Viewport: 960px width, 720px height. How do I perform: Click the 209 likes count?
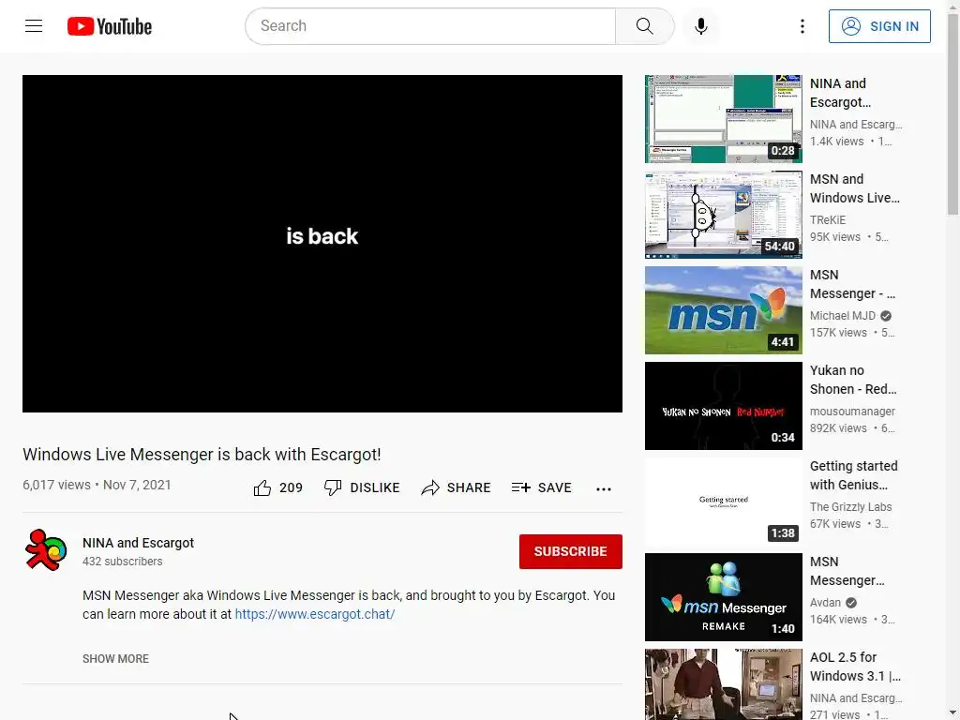(x=291, y=487)
